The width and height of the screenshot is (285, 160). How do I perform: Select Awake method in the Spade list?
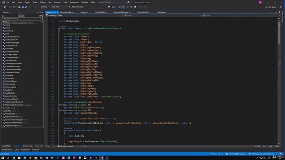click(x=8, y=108)
